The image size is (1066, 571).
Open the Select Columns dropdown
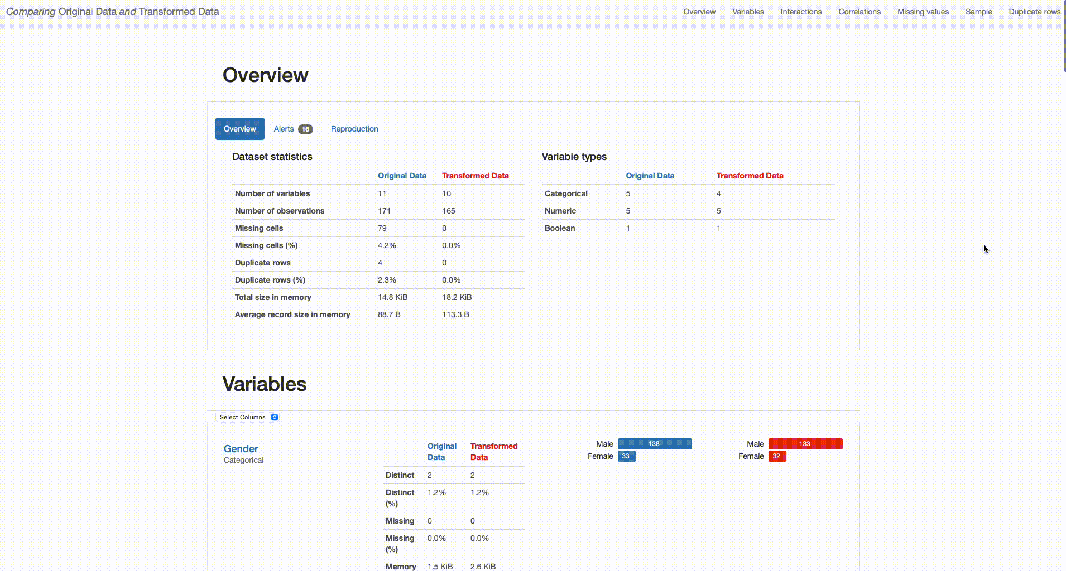pyautogui.click(x=247, y=417)
